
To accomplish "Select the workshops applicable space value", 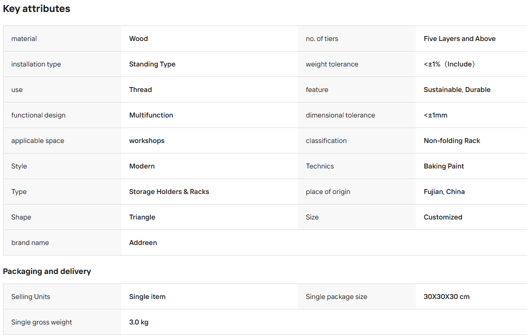I will click(147, 140).
